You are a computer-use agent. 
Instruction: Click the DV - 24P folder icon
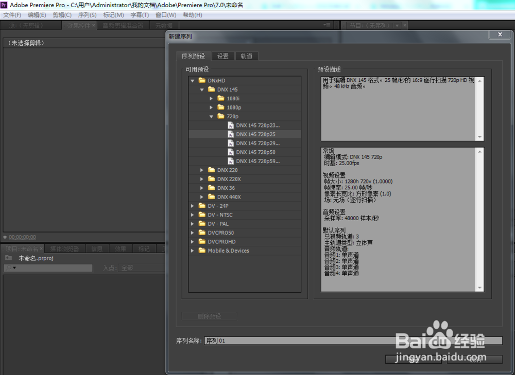coord(202,205)
